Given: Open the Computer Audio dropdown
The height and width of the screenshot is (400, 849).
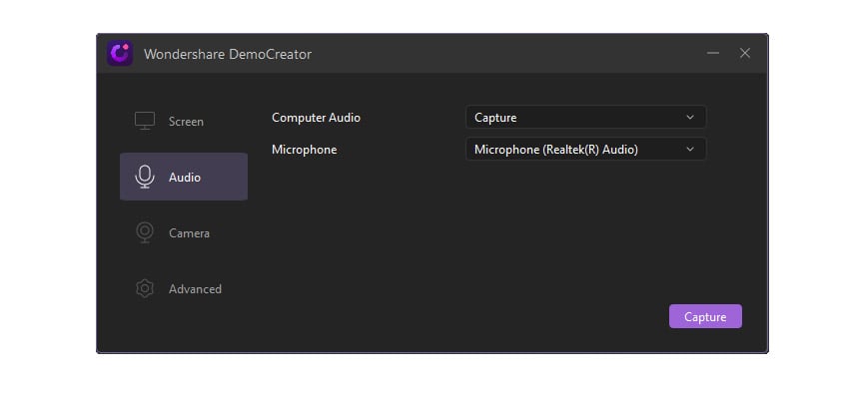Looking at the screenshot, I should (586, 118).
